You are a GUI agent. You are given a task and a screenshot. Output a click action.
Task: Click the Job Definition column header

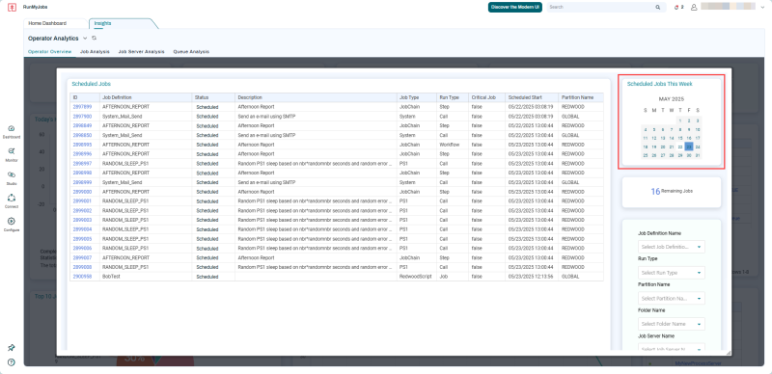click(x=146, y=97)
